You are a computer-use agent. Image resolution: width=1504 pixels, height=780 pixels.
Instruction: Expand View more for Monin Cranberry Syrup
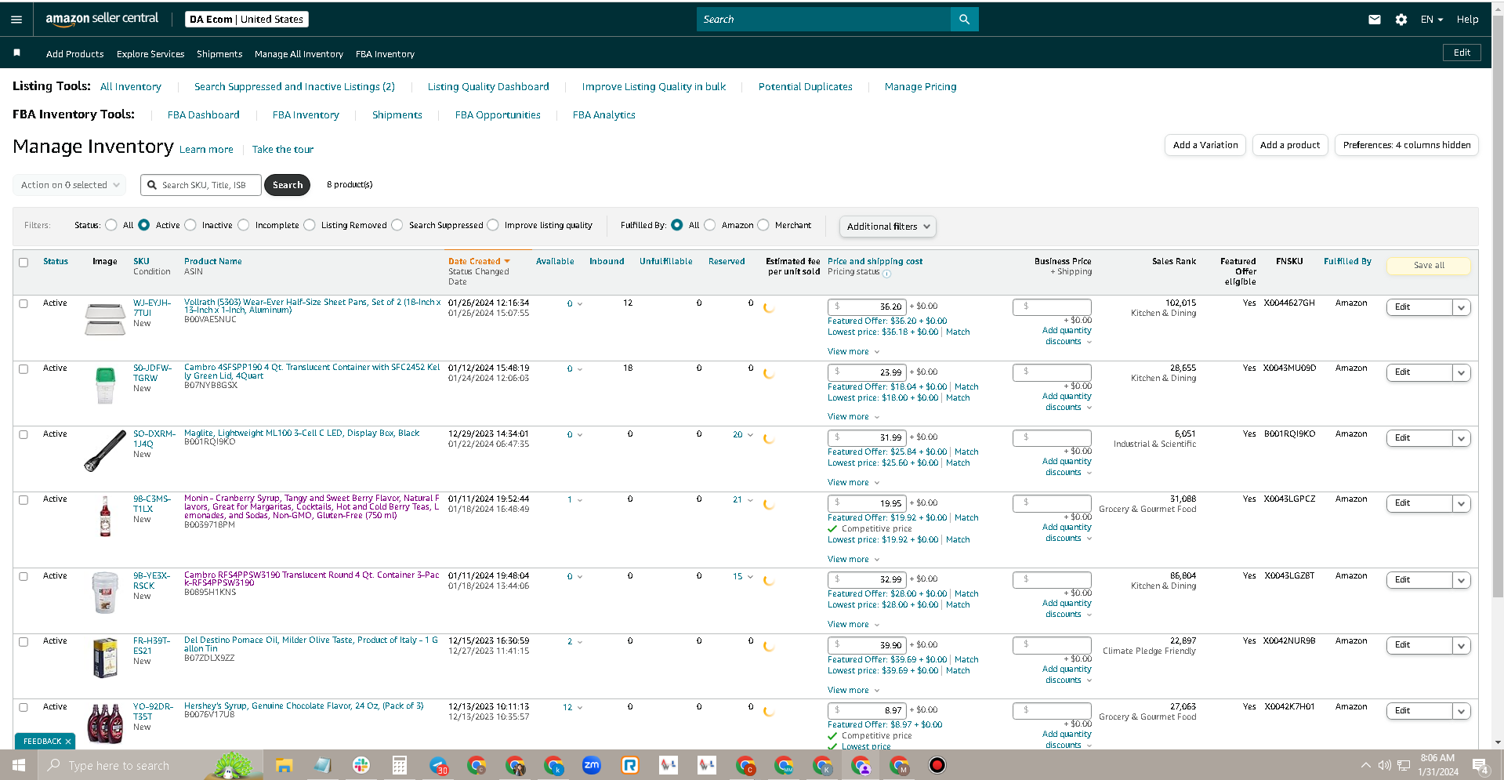(853, 560)
